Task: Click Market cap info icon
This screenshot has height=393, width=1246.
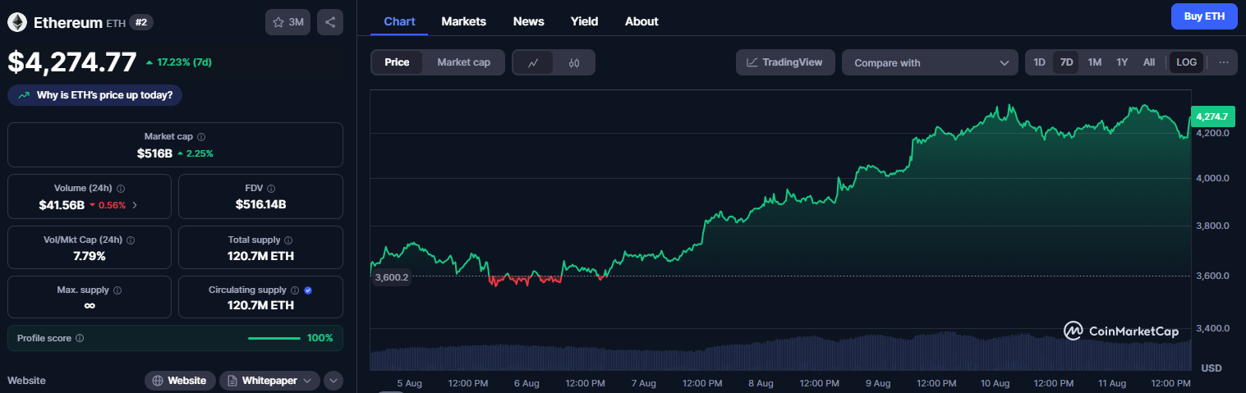Action: 201,137
